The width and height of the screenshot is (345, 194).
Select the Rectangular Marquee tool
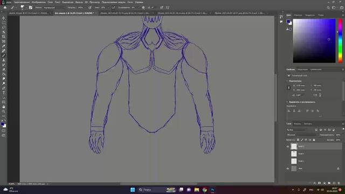point(4,23)
